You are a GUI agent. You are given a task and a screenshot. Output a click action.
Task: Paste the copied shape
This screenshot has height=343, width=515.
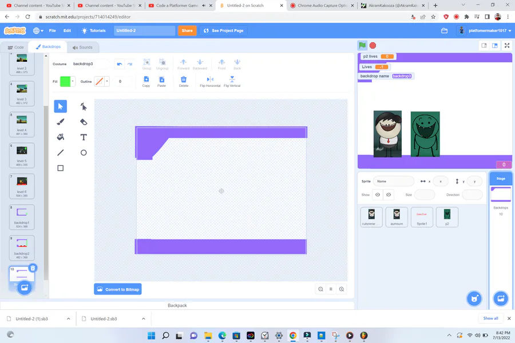(161, 81)
